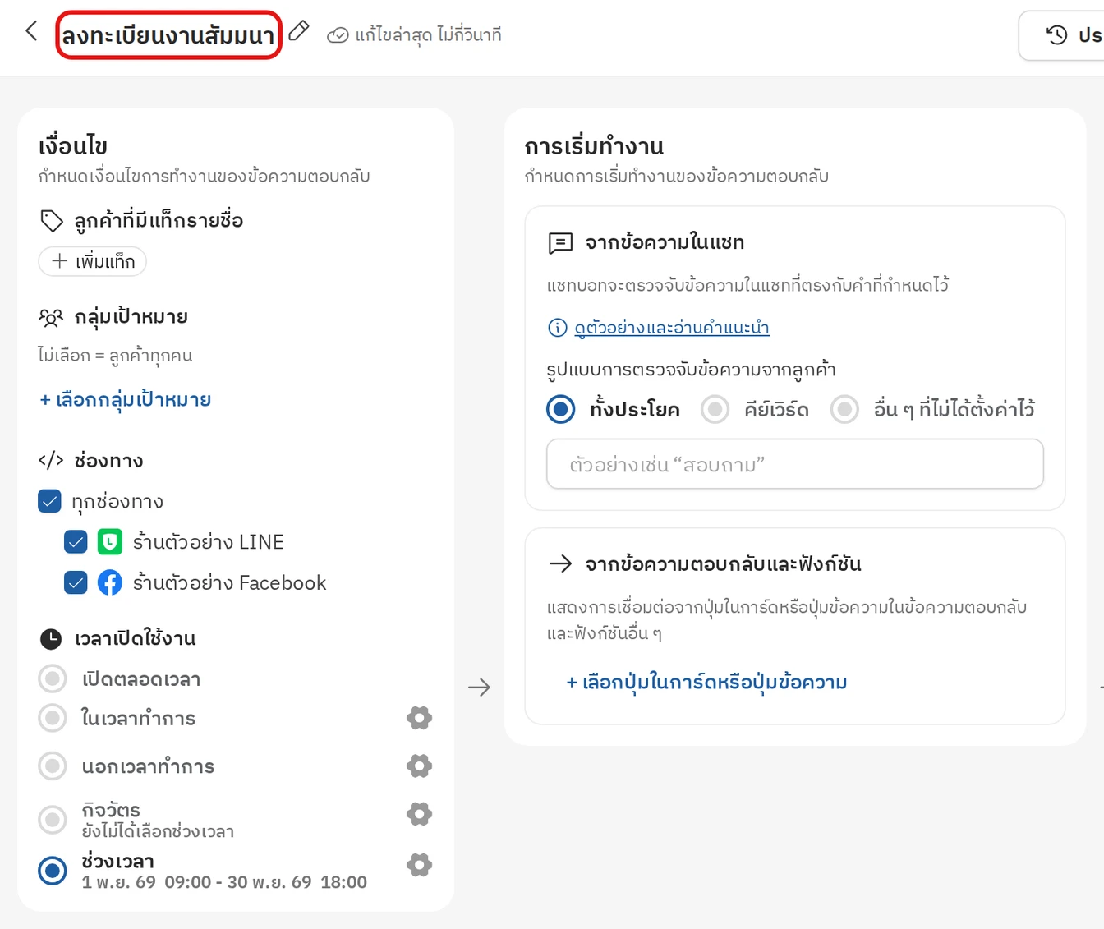Open the ดูตัวอย่างและอ่านคำแนะนำ link
Image resolution: width=1104 pixels, height=929 pixels.
pyautogui.click(x=672, y=328)
